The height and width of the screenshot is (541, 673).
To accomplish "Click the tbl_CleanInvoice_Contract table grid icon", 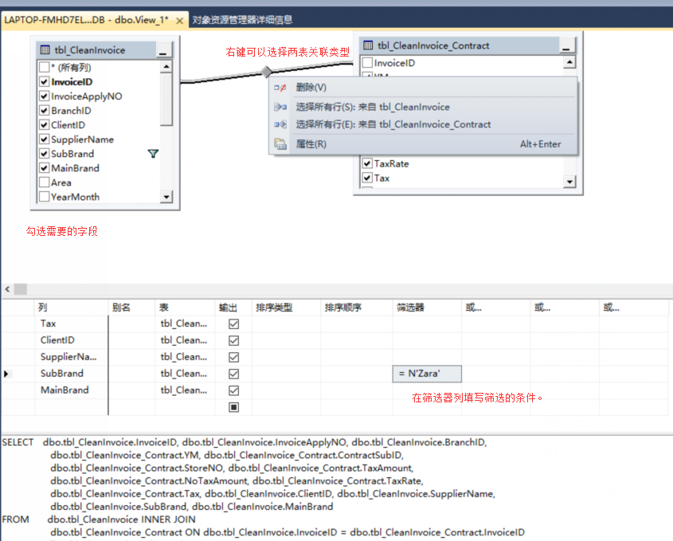I will pyautogui.click(x=368, y=45).
